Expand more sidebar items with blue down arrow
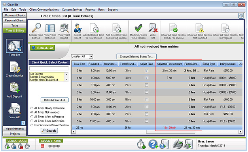 click(23, 123)
